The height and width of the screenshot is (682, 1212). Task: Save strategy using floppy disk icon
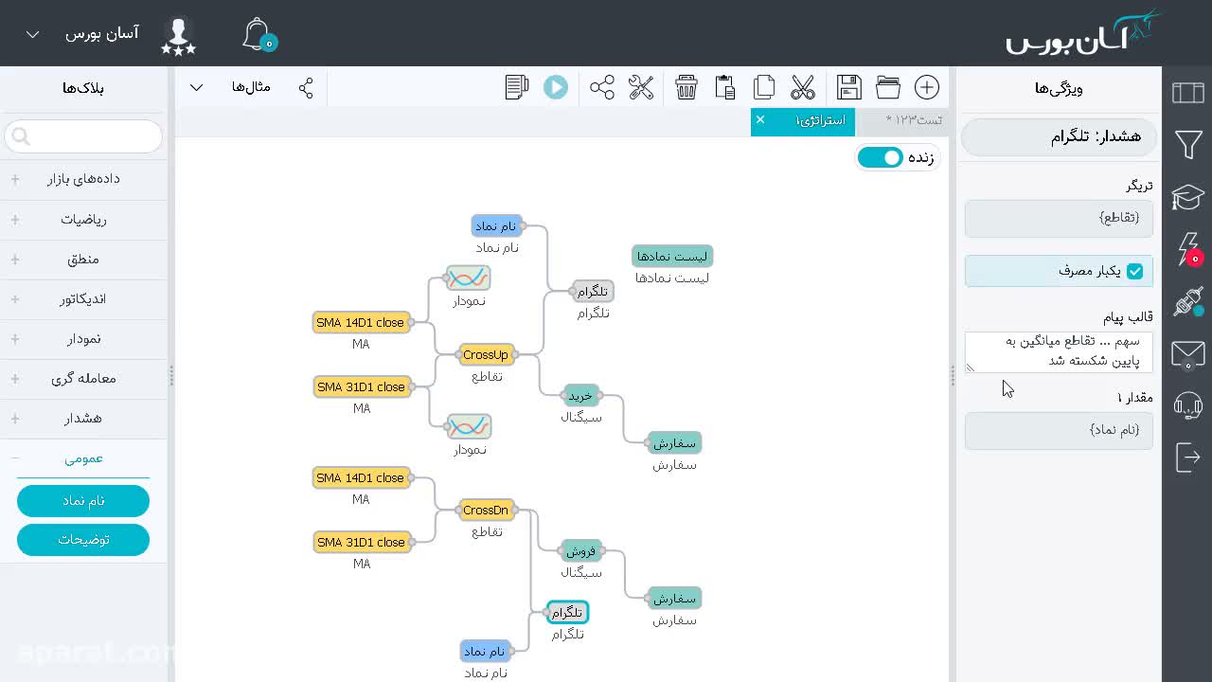click(x=849, y=87)
